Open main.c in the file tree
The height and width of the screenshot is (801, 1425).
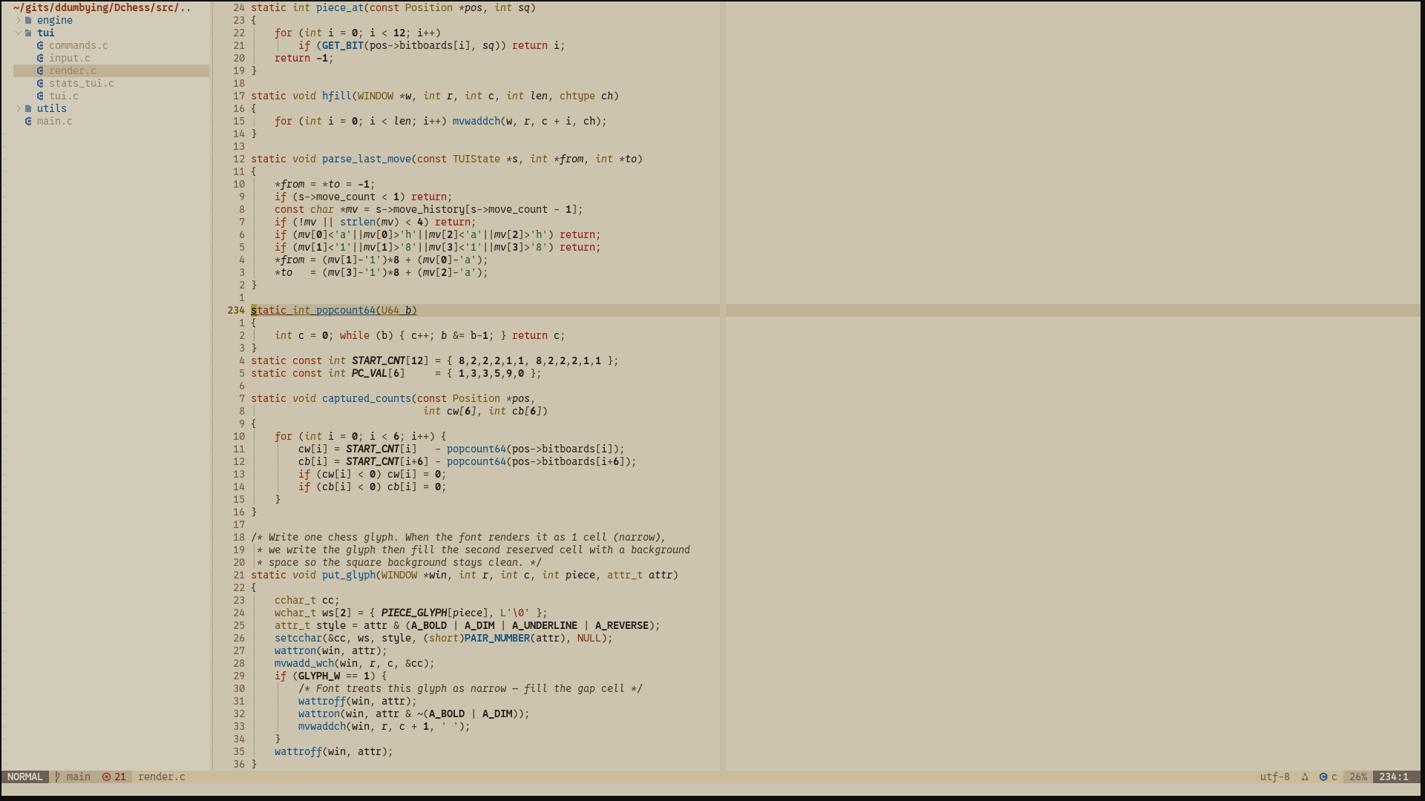pyautogui.click(x=55, y=121)
